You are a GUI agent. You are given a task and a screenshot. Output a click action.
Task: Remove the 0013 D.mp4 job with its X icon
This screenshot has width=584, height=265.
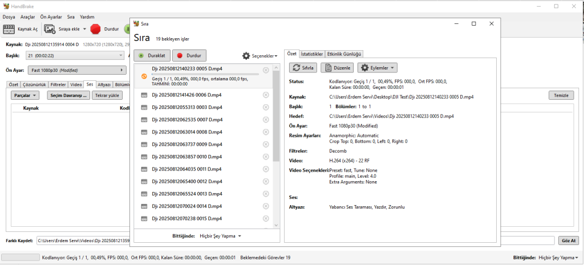(x=266, y=194)
